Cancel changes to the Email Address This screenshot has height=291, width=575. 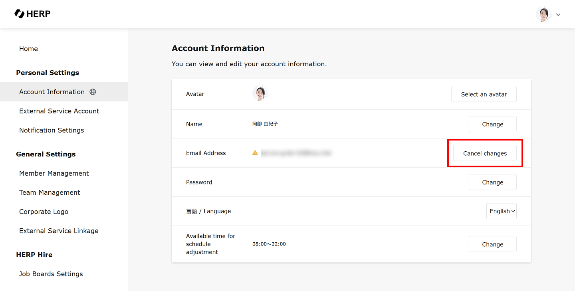[x=485, y=153]
